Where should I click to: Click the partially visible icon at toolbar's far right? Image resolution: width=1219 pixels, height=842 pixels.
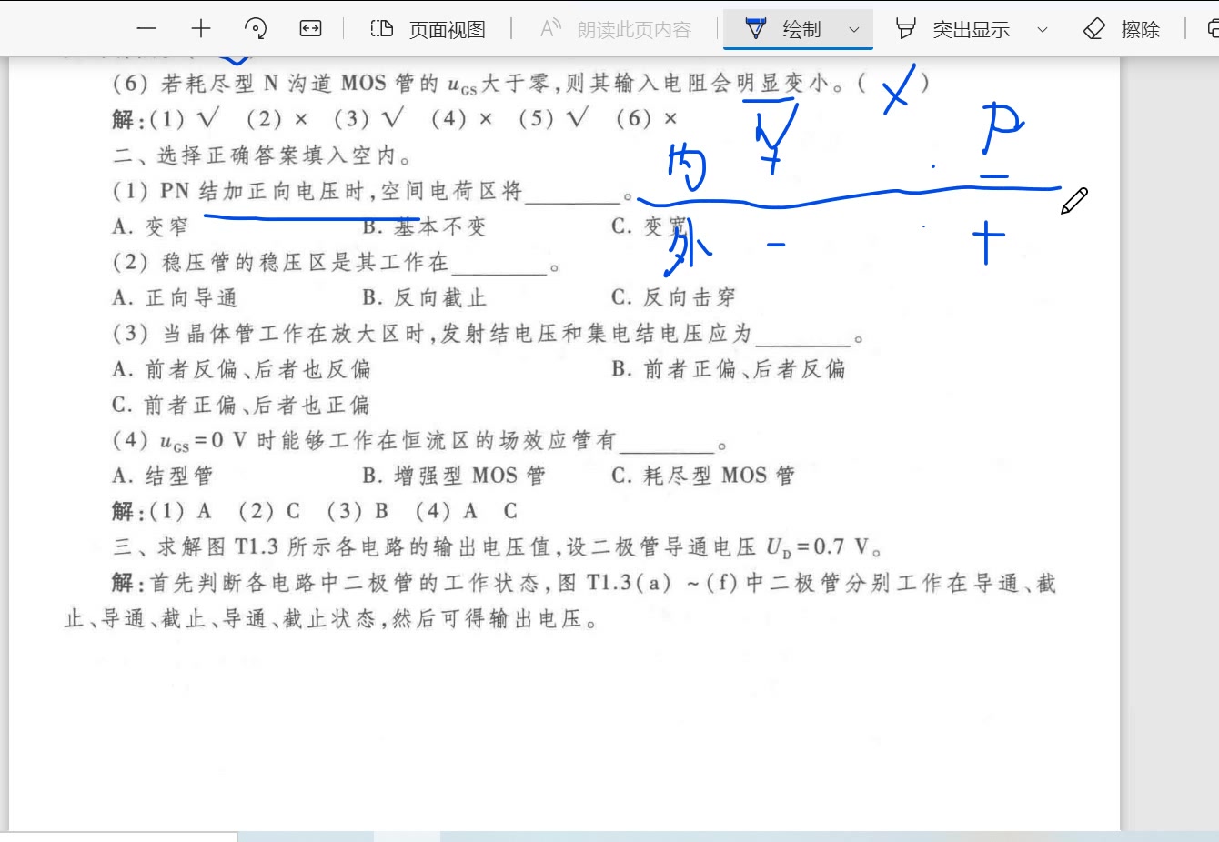pyautogui.click(x=1214, y=28)
